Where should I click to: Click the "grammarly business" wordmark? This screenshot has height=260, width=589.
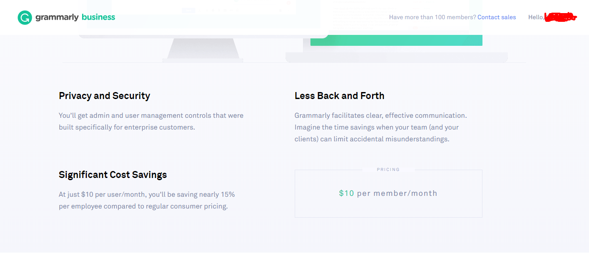pos(75,17)
